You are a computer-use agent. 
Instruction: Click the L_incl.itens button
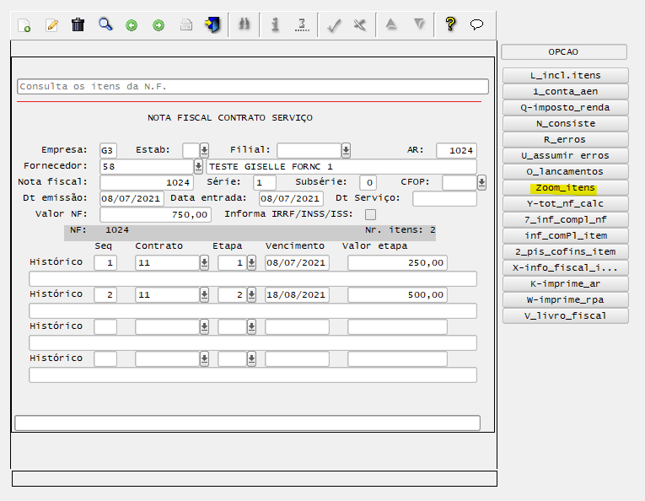[x=565, y=76]
